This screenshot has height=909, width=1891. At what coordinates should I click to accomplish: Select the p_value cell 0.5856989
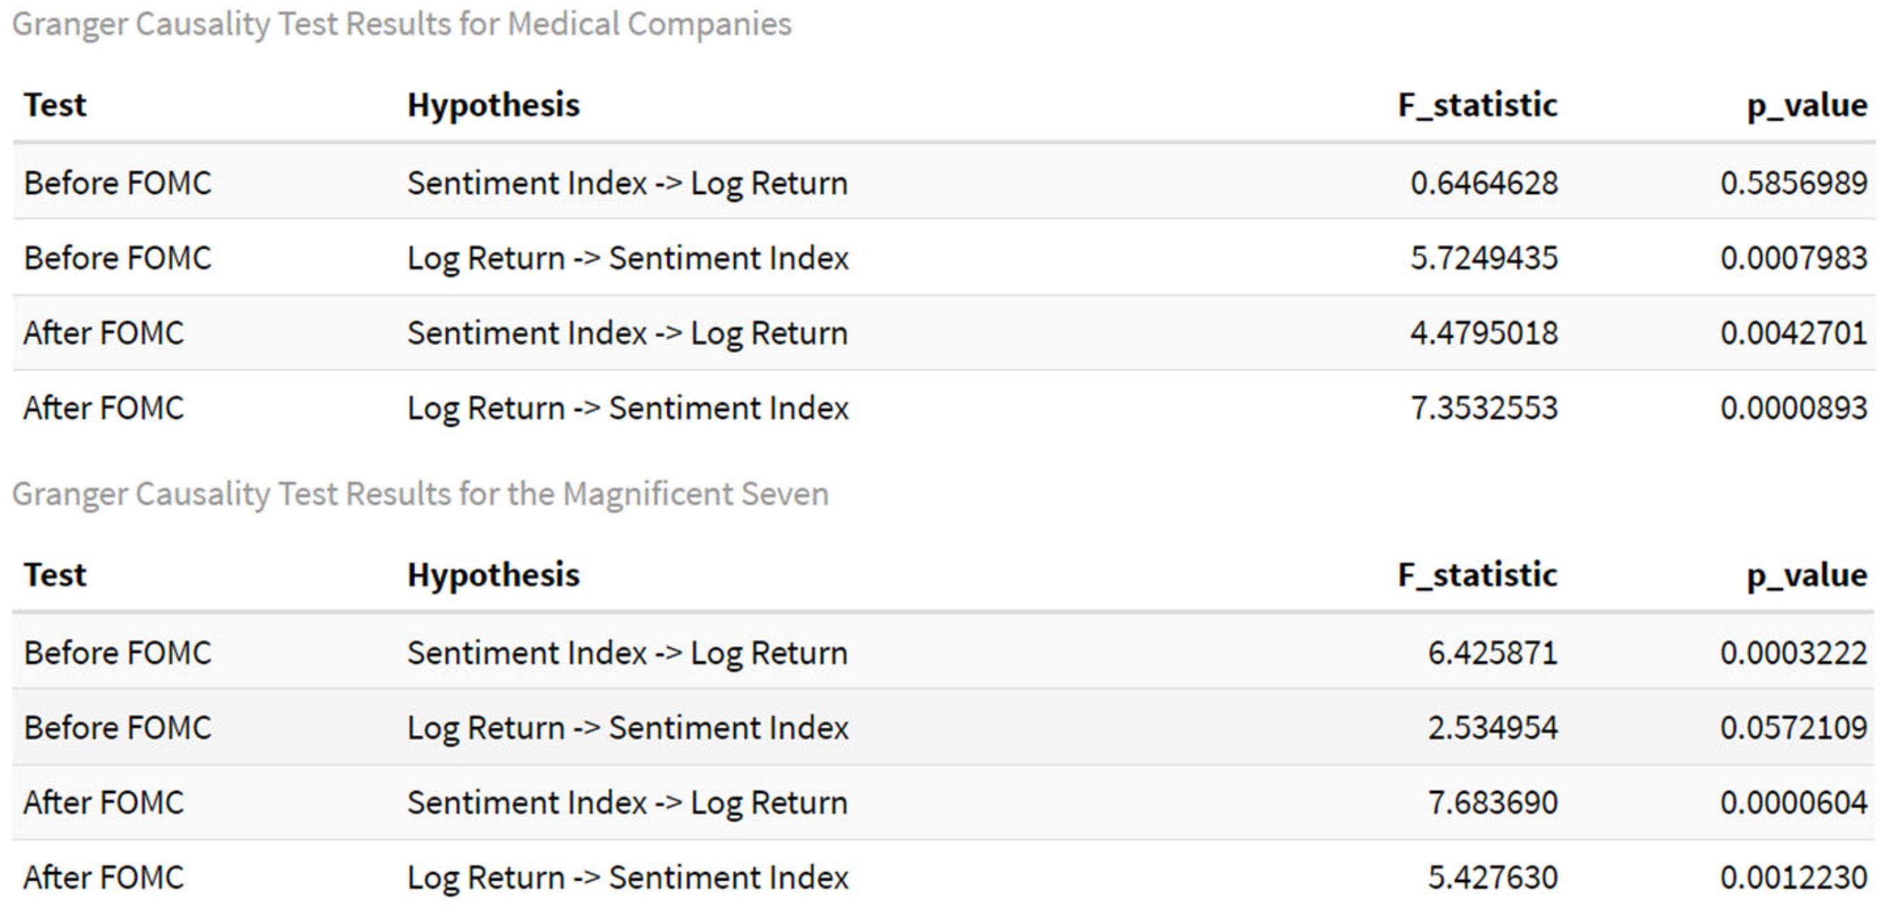pyautogui.click(x=1794, y=183)
